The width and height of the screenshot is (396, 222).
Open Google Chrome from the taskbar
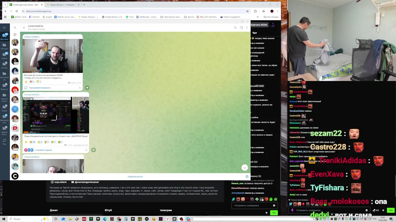tap(119, 219)
